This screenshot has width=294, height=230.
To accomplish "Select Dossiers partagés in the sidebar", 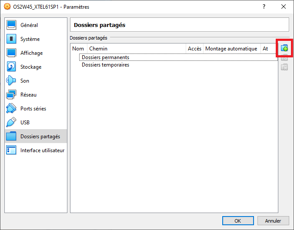I will point(40,137).
